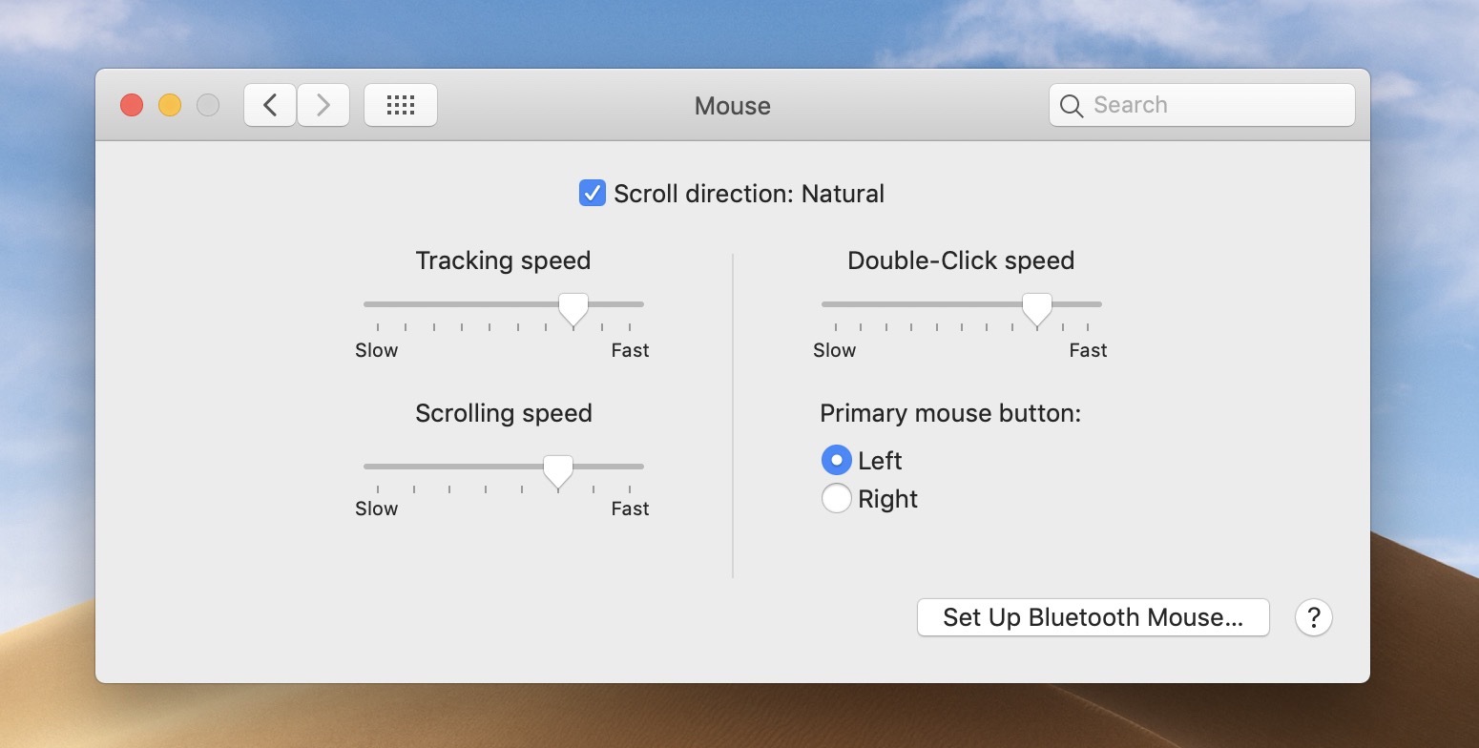Minimize the window with the yellow button
The image size is (1479, 748).
coord(170,105)
